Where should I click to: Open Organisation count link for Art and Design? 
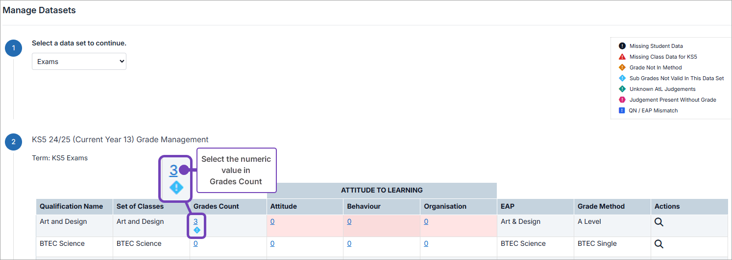click(x=426, y=221)
